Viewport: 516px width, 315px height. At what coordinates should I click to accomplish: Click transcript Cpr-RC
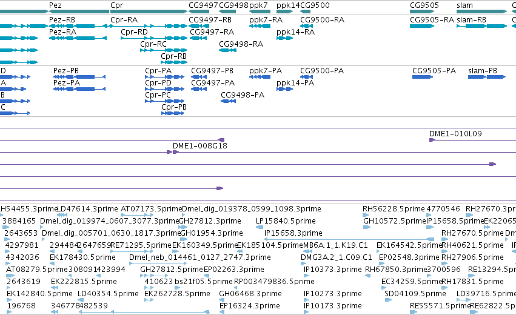(153, 44)
